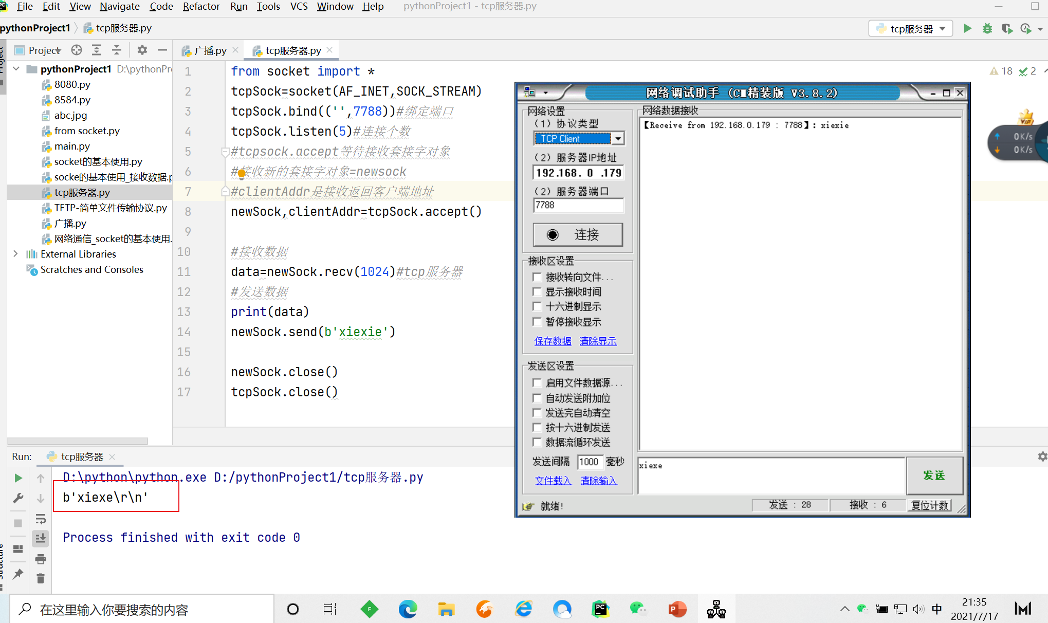Enable 数据流循环发送 checkbox
Screen dimensions: 1048x623
[x=537, y=442]
